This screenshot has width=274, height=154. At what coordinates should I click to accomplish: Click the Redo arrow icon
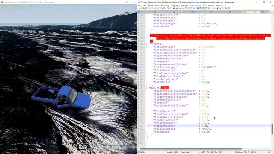point(170,8)
